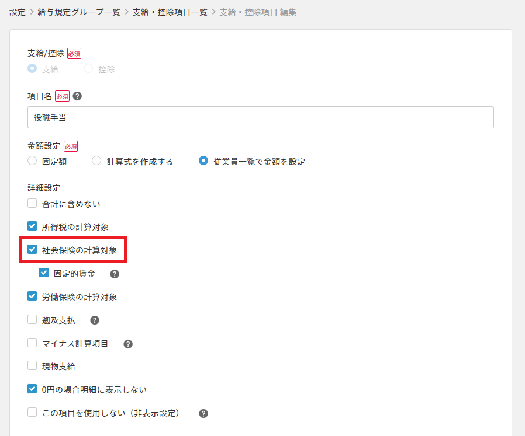This screenshot has height=436, width=525.
Task: Click help icon next to 項目名
Action: coord(77,96)
